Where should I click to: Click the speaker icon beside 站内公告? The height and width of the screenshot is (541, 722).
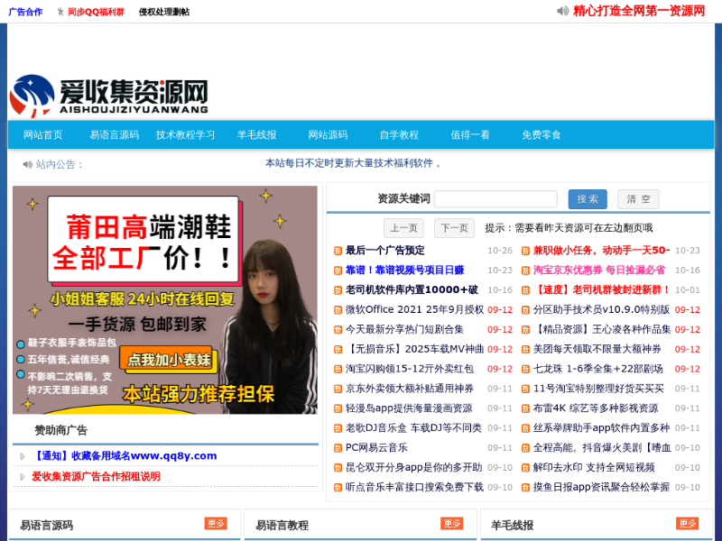(27, 164)
